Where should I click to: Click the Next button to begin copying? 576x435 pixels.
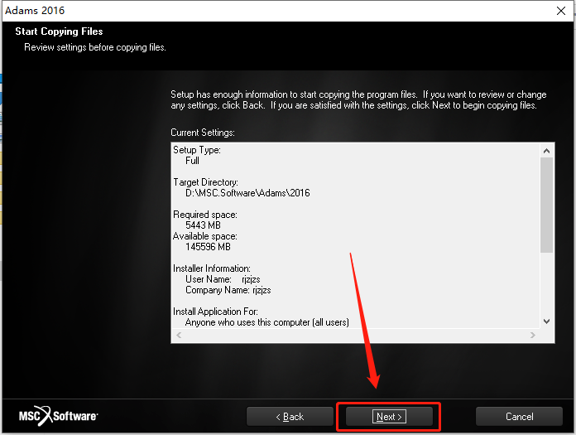tap(389, 416)
